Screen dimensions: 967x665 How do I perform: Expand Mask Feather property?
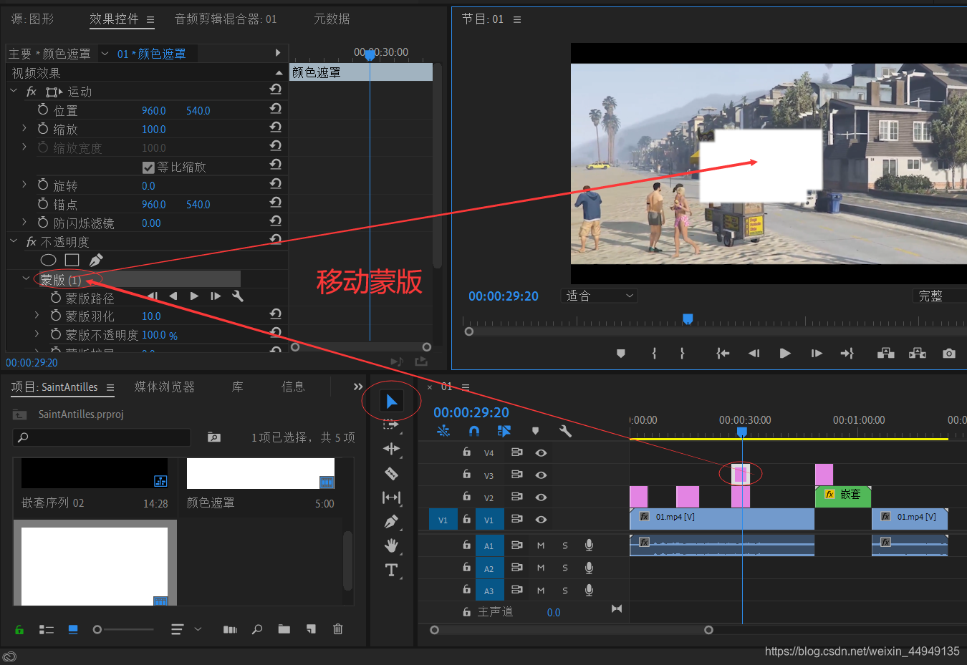click(37, 315)
